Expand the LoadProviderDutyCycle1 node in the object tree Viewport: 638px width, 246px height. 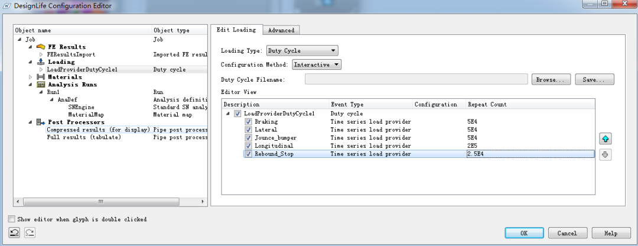[x=41, y=70]
